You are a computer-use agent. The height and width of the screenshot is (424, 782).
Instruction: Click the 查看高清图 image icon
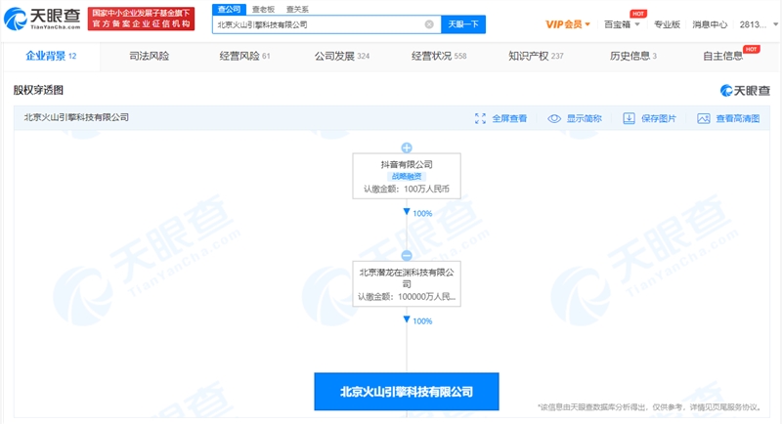pyautogui.click(x=703, y=118)
